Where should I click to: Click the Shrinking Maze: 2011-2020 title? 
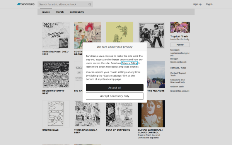[x=55, y=53]
